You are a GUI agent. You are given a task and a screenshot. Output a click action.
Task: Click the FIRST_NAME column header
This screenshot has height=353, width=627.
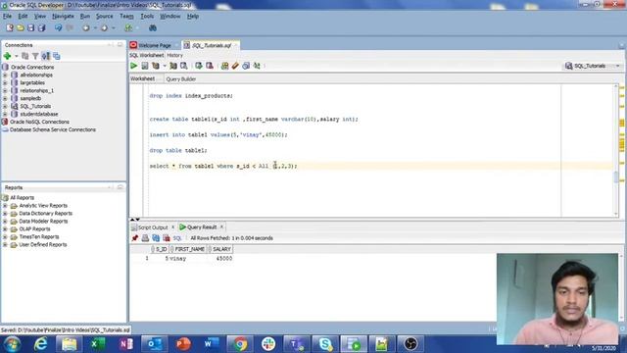(187, 249)
